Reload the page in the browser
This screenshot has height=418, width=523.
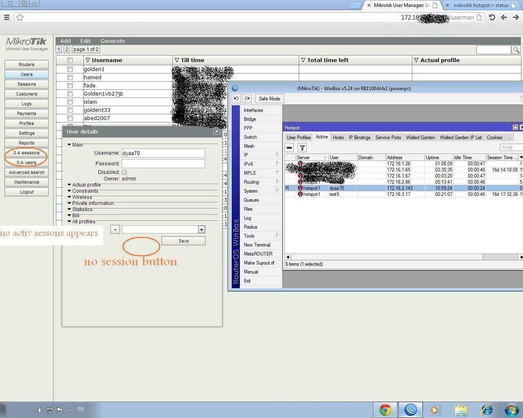pos(492,17)
